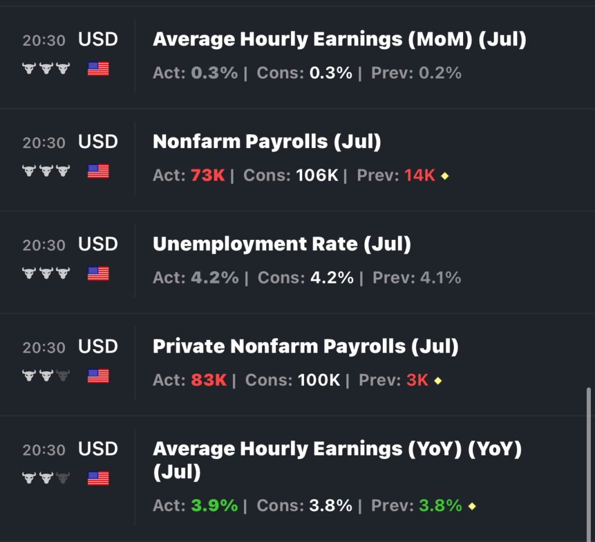Click US flag in Unemployment Rate row

pyautogui.click(x=98, y=274)
